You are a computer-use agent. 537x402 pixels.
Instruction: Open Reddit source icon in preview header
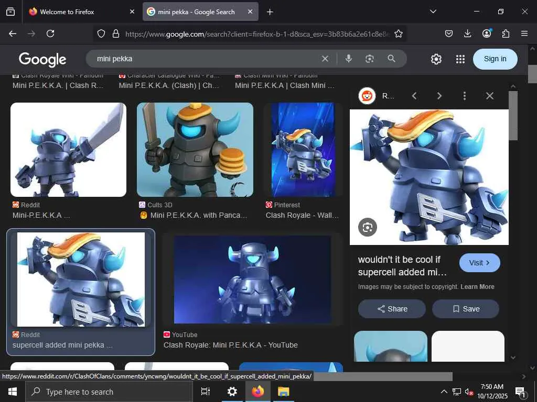(x=367, y=96)
